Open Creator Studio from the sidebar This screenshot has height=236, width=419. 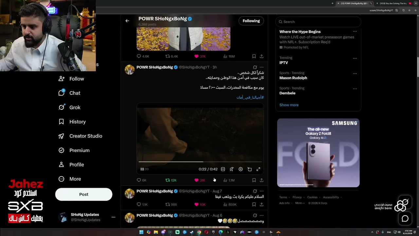coord(80,136)
